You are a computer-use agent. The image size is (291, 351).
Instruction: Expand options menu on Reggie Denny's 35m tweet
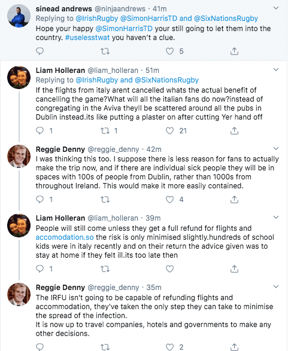click(276, 286)
